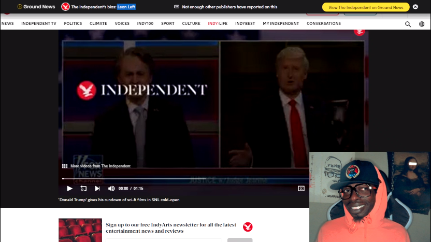Toggle closed captions on video

pos(301,189)
